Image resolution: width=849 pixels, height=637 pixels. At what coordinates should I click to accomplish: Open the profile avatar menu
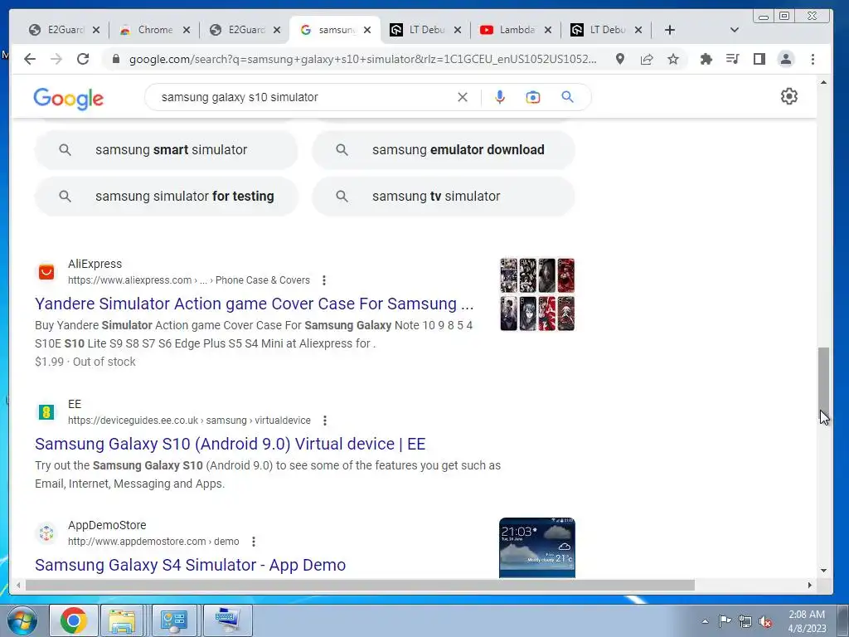click(x=786, y=59)
